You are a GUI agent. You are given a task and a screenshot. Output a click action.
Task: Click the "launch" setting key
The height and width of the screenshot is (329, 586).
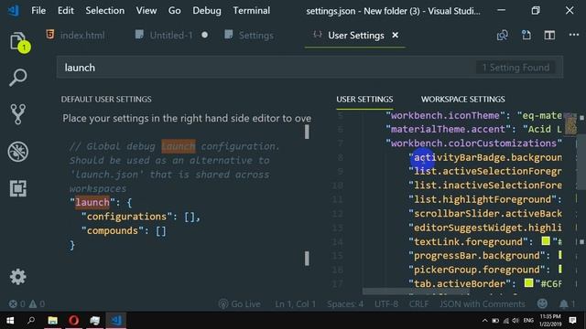92,203
